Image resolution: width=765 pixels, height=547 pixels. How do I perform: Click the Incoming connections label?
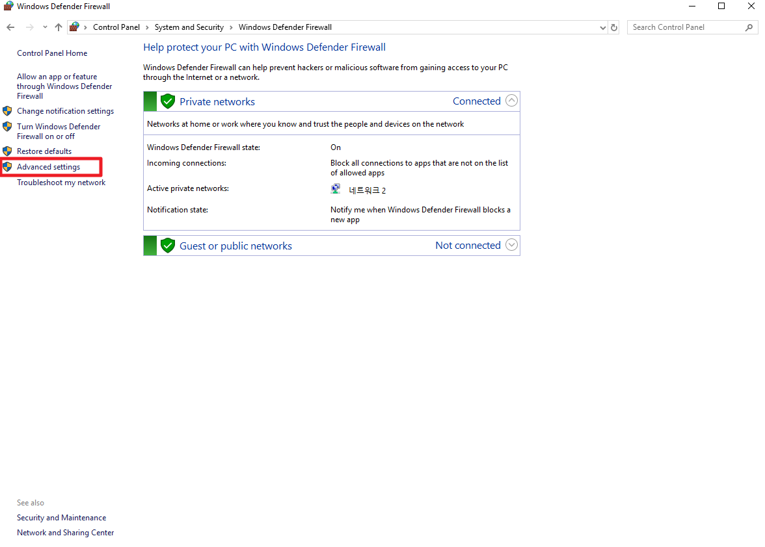coord(186,163)
